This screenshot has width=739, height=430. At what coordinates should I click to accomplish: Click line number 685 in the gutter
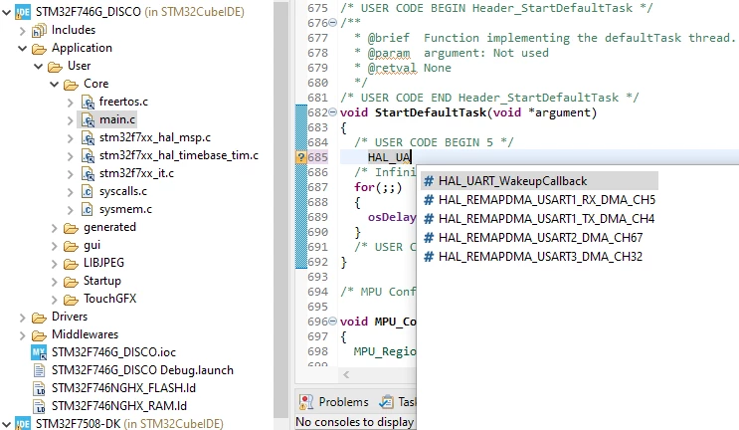[317, 157]
